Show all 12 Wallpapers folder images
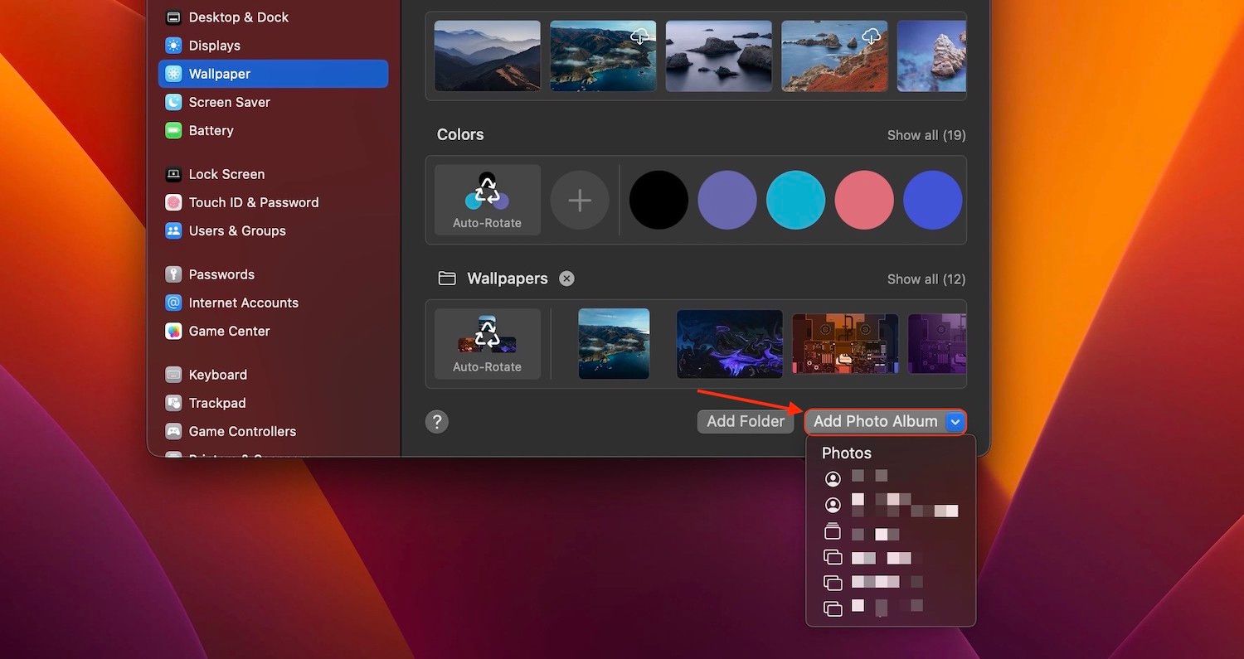Viewport: 1244px width, 659px height. pyautogui.click(x=926, y=279)
